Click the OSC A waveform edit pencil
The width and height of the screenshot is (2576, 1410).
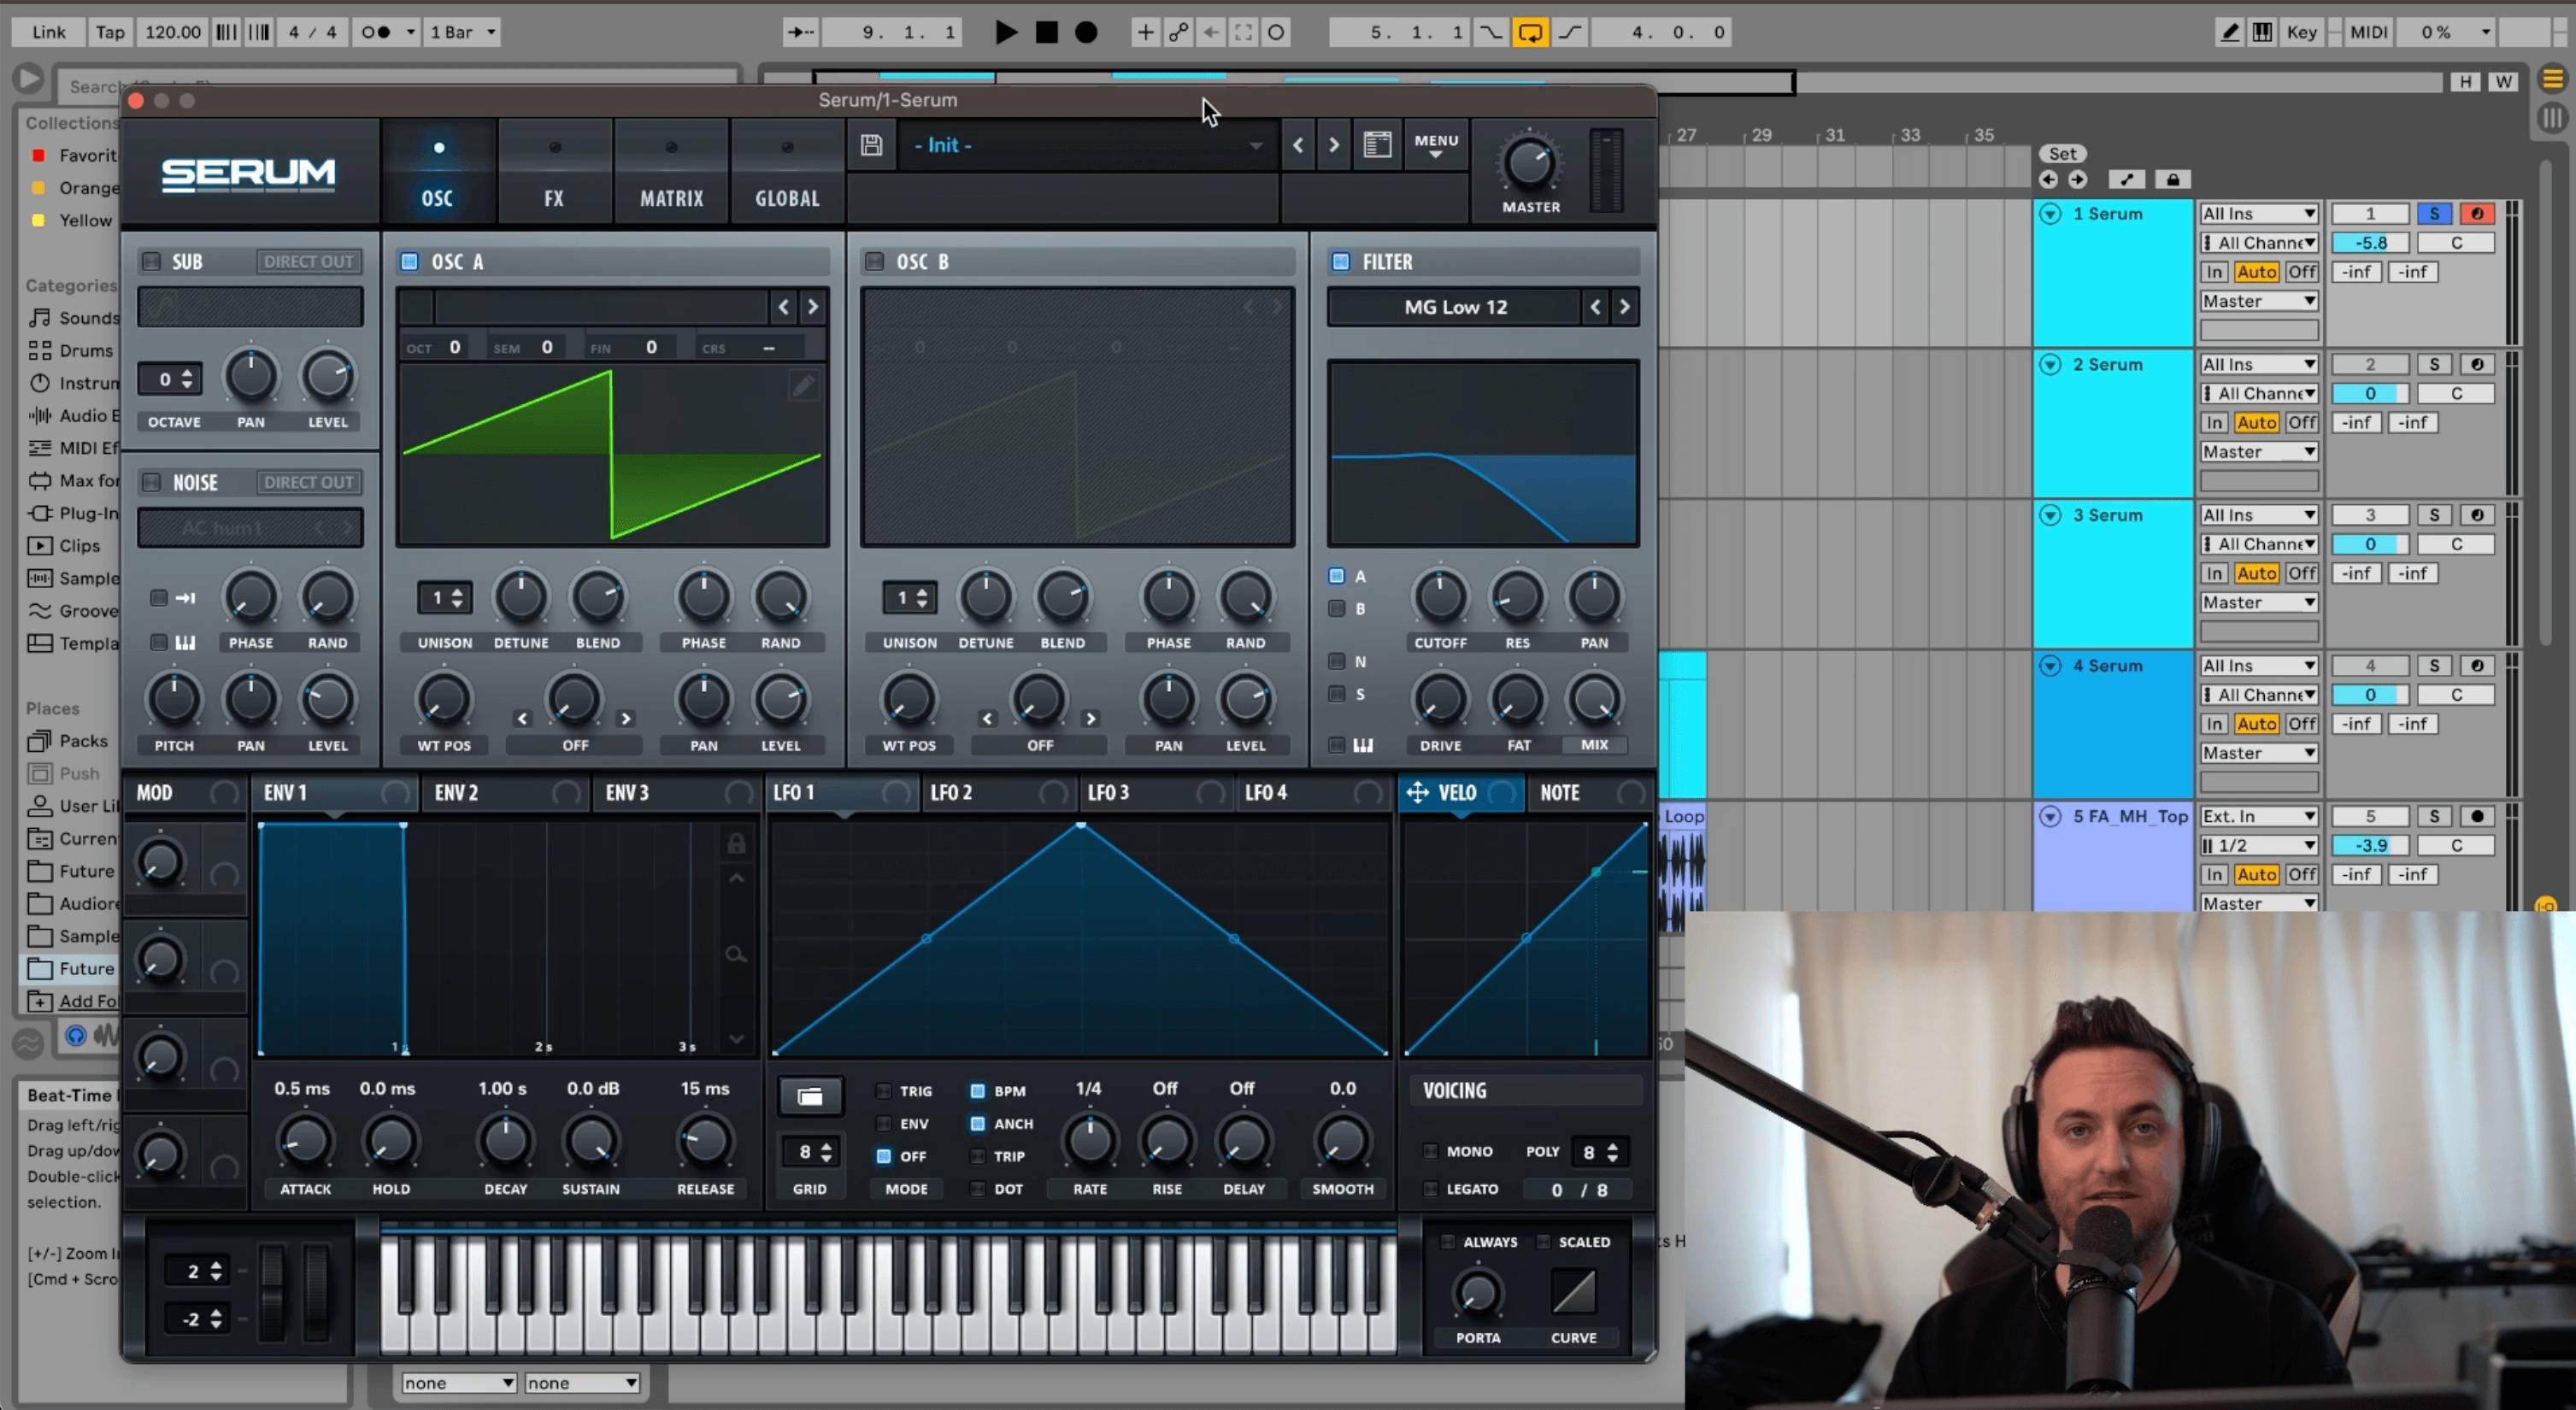pyautogui.click(x=803, y=386)
